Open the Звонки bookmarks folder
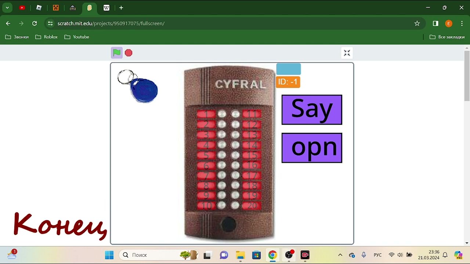This screenshot has height=264, width=470. pyautogui.click(x=17, y=37)
